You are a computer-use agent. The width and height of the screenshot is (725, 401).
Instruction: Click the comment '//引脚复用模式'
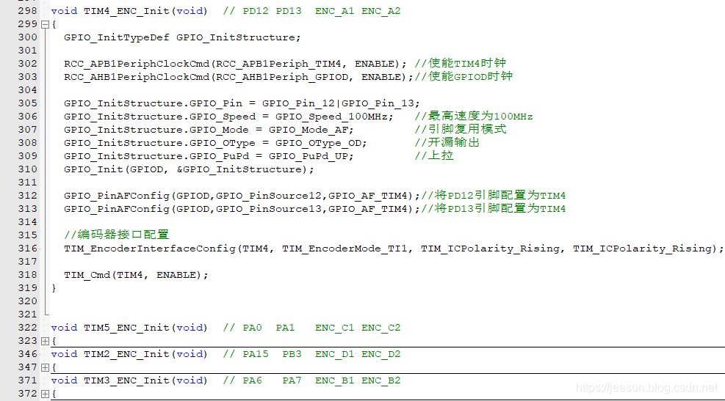coord(461,129)
